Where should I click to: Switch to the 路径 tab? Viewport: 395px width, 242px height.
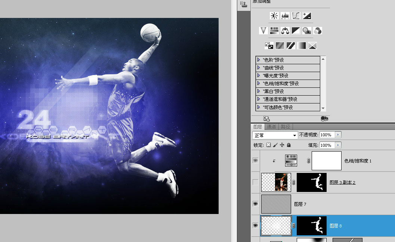click(x=286, y=127)
